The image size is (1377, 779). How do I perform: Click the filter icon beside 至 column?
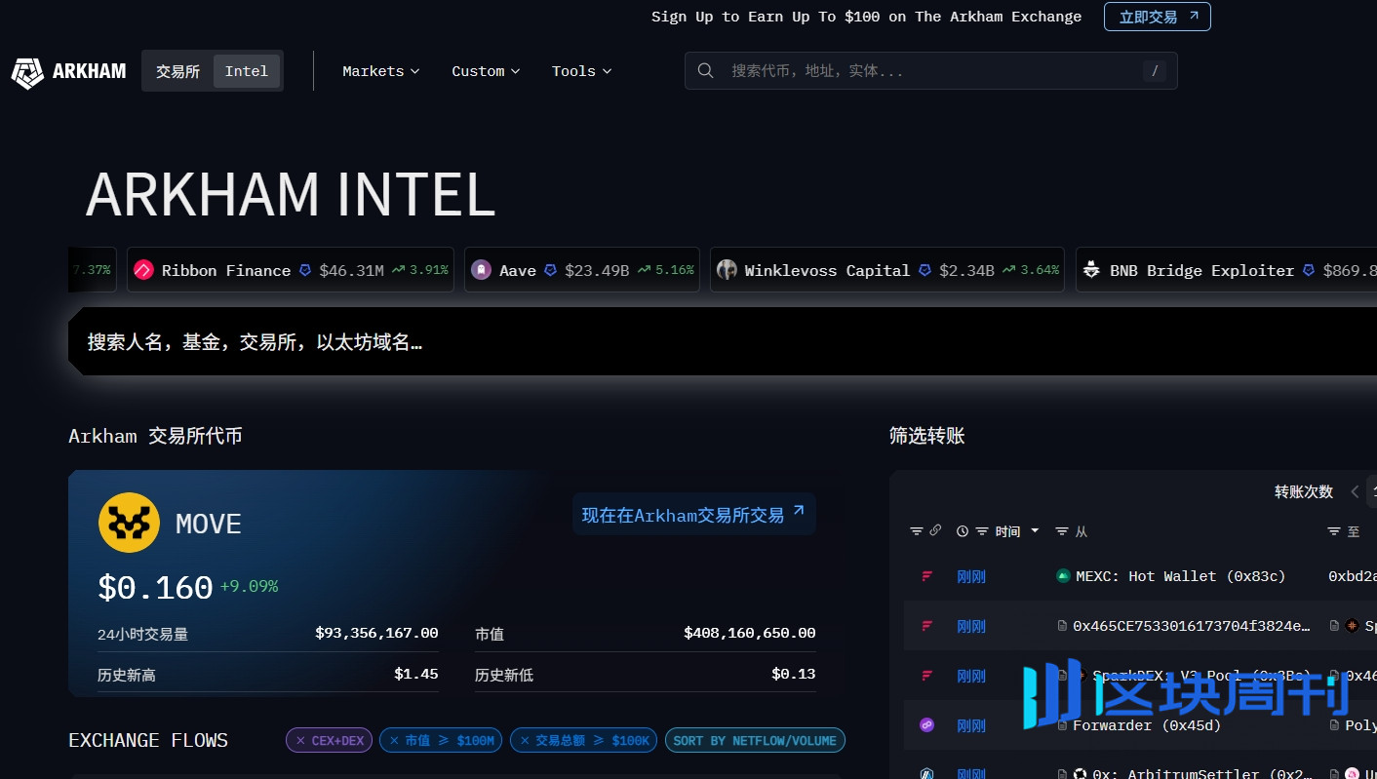[x=1334, y=531]
